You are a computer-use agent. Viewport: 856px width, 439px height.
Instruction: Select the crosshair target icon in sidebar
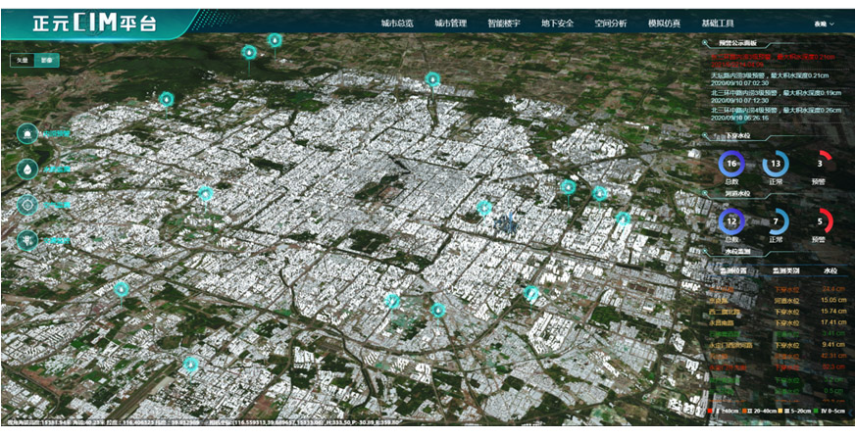point(27,204)
